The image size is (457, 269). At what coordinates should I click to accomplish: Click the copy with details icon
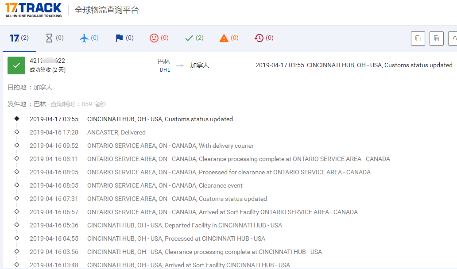tap(436, 38)
